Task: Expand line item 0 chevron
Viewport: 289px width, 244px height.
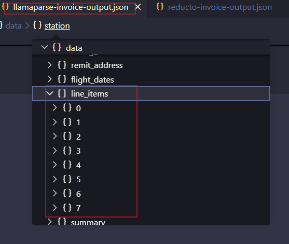Action: pos(54,107)
